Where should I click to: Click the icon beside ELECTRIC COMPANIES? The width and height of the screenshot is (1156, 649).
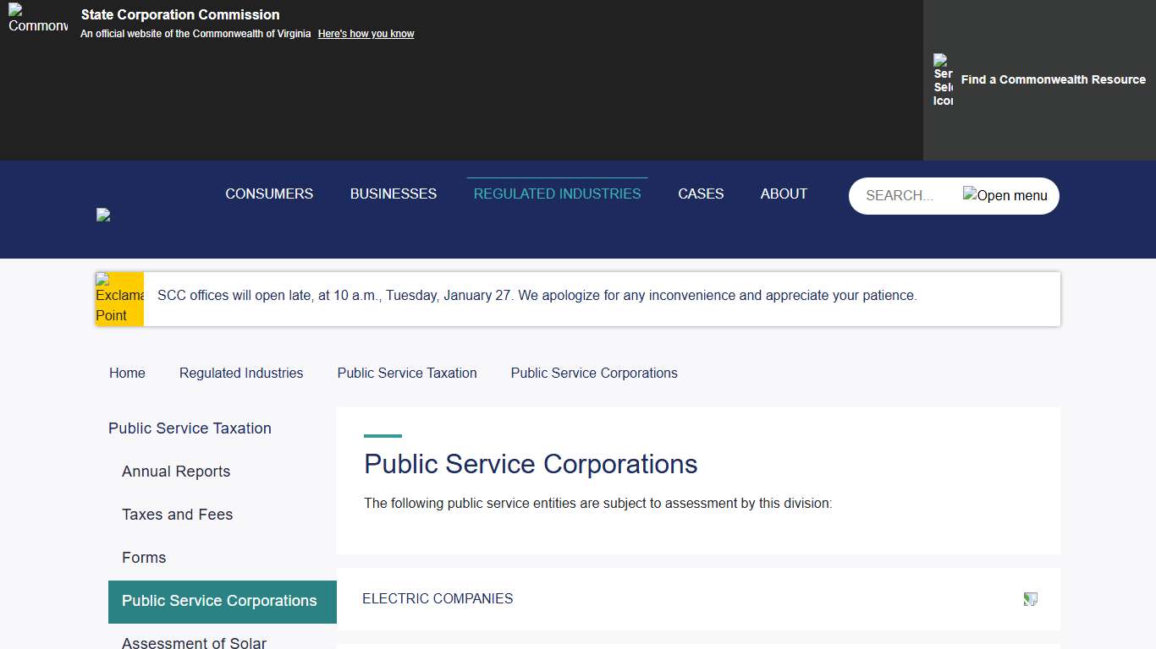1030,598
